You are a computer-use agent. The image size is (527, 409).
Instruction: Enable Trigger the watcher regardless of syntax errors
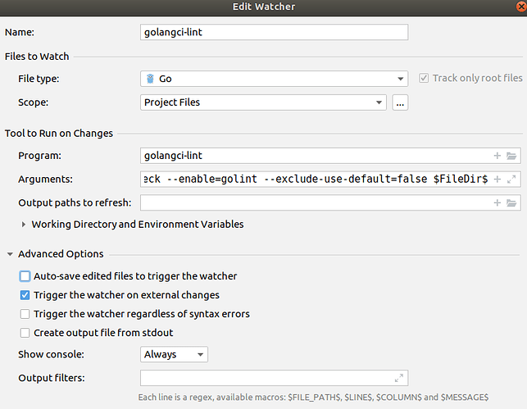click(x=25, y=314)
